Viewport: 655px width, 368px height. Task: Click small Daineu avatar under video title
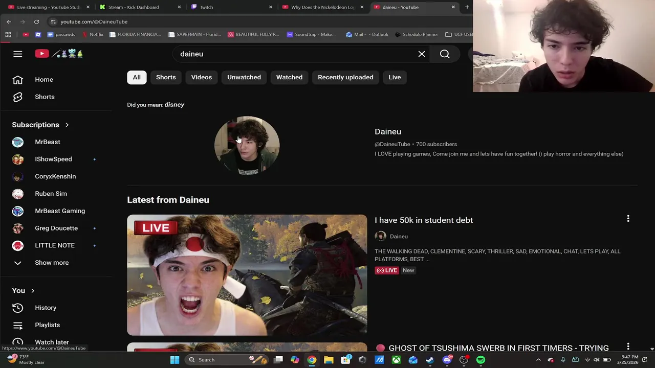(x=380, y=236)
